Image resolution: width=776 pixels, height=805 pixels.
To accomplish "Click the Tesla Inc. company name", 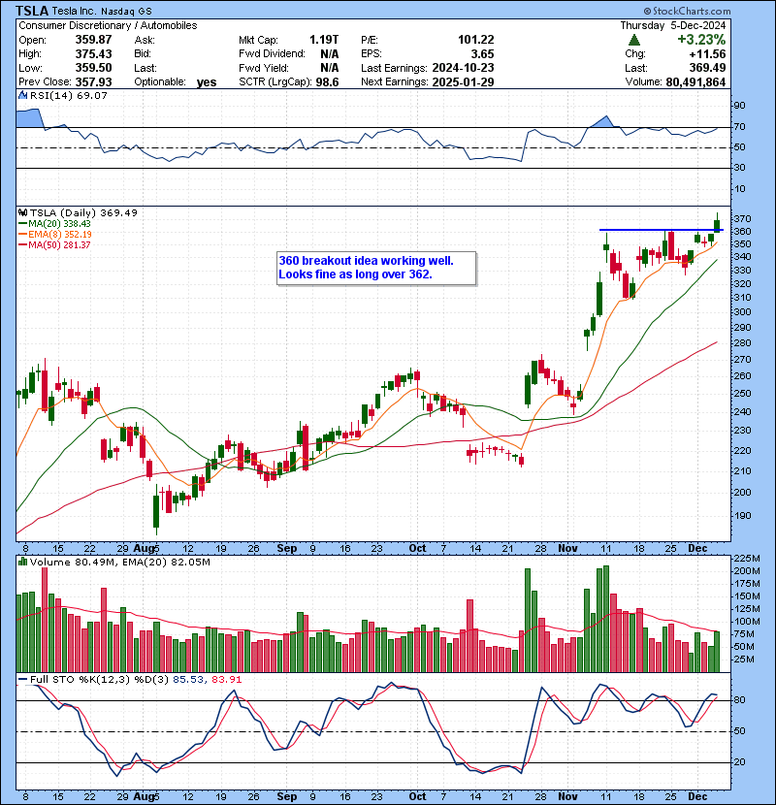I will point(74,11).
